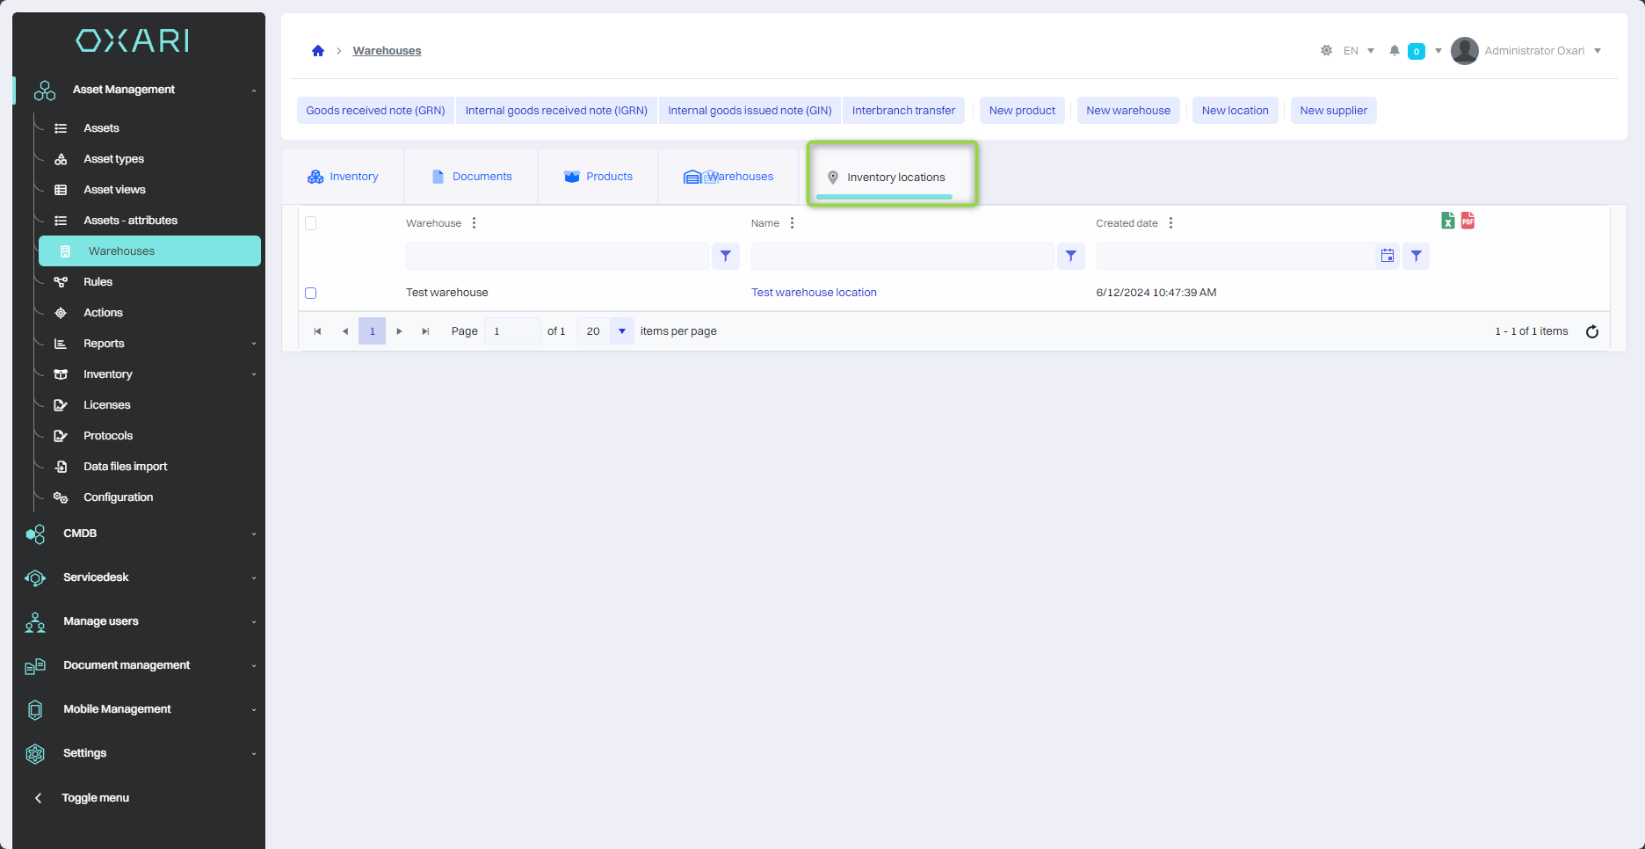1645x849 pixels.
Task: Click the theme settings gear icon
Action: (x=1326, y=51)
